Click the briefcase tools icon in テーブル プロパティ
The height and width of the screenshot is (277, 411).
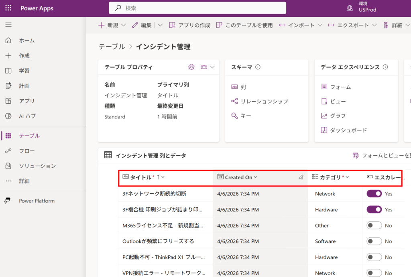tap(204, 67)
